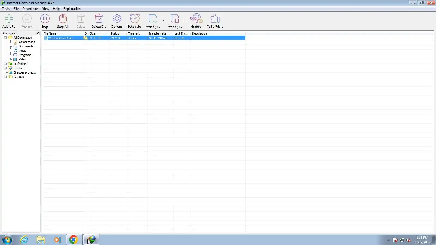Open the Help menu

pos(56,9)
